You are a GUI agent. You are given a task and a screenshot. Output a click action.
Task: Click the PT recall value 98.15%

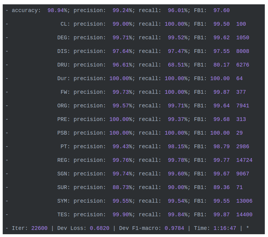click(178, 147)
